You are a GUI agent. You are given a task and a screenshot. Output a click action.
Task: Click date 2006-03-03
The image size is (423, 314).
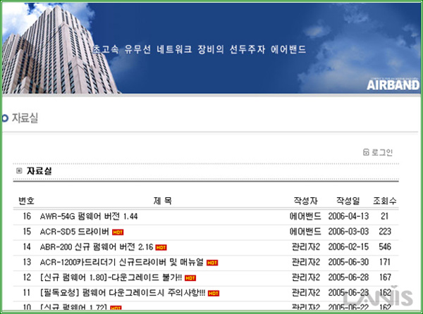[348, 232]
